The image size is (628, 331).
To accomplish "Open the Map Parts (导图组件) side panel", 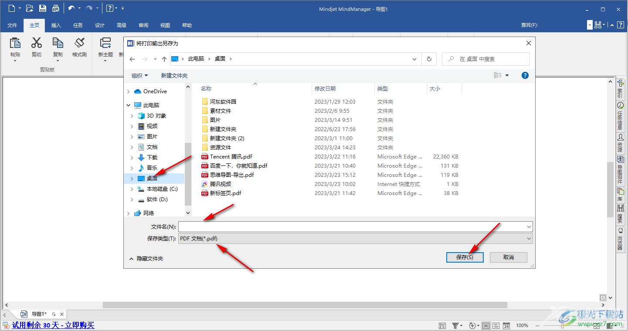I will pos(620,170).
